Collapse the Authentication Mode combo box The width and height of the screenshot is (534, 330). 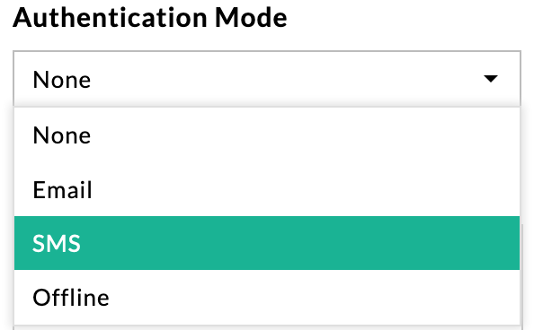tap(267, 79)
